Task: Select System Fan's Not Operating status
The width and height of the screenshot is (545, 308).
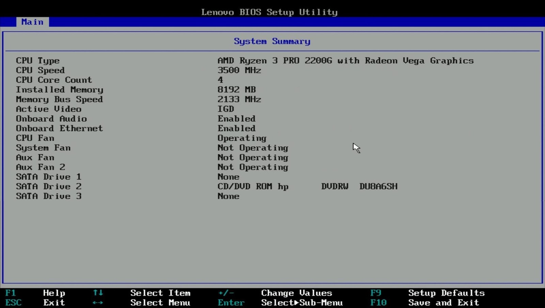Action: point(253,148)
